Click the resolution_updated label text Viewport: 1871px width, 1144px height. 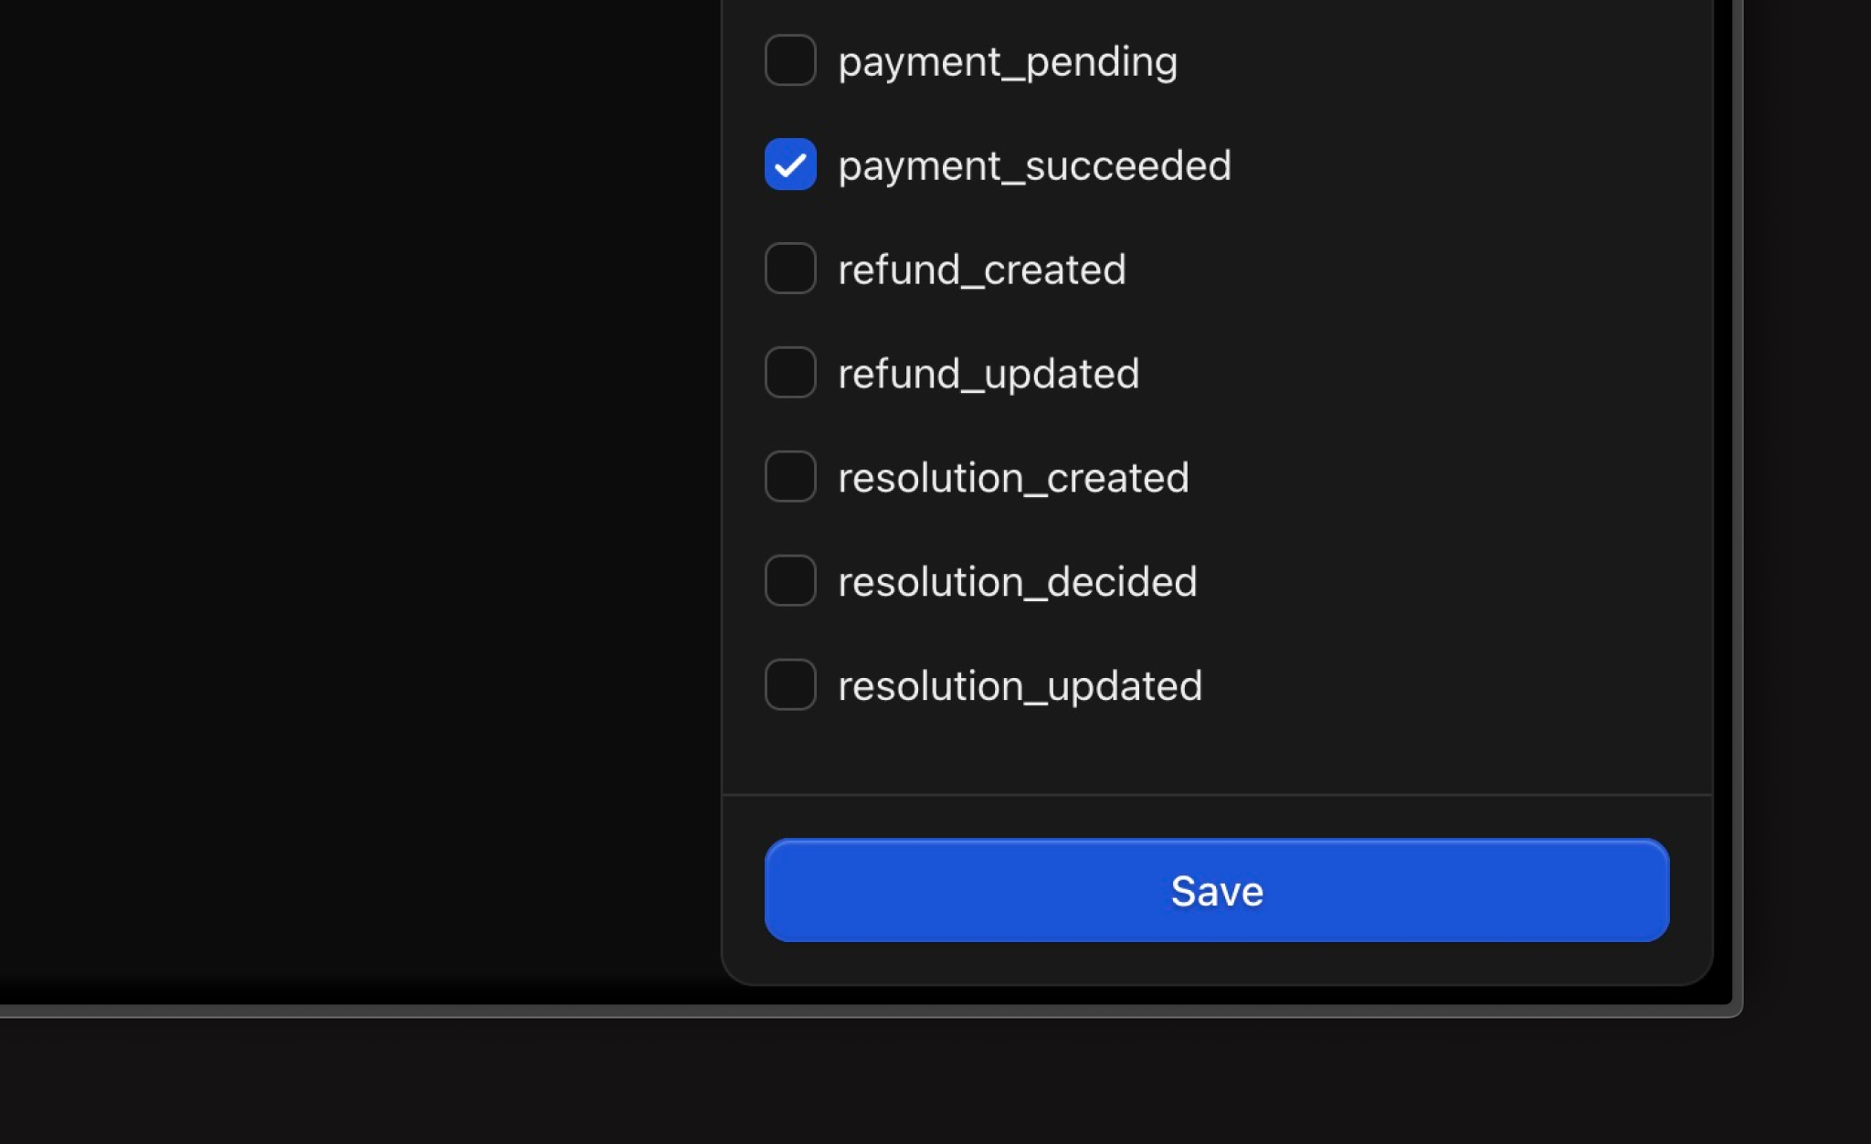1020,687
